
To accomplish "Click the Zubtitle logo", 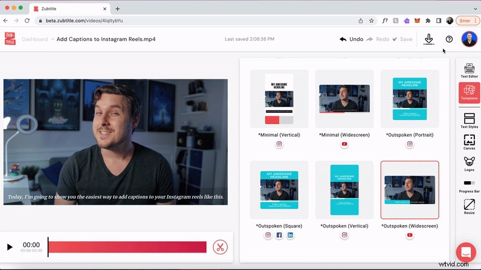I will coord(10,38).
